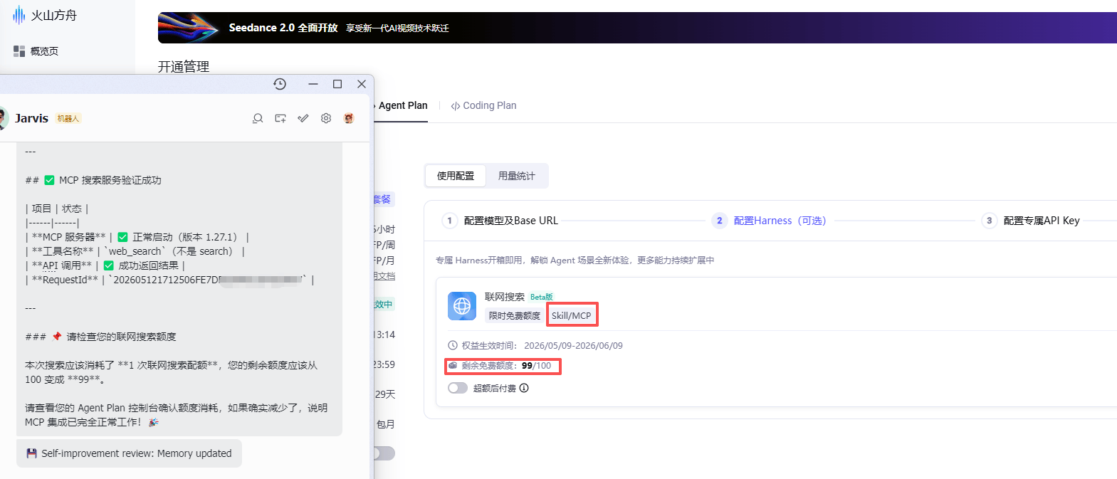Click the 联网搜索 title text

pyautogui.click(x=505, y=297)
